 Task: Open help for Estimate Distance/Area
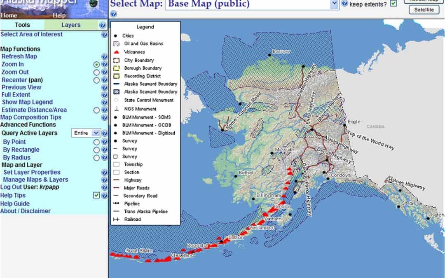tap(104, 110)
